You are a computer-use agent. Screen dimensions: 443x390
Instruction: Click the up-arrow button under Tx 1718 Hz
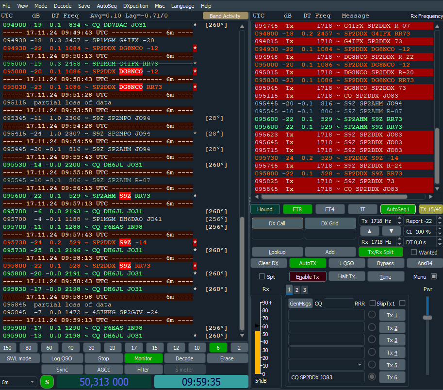pyautogui.click(x=370, y=231)
